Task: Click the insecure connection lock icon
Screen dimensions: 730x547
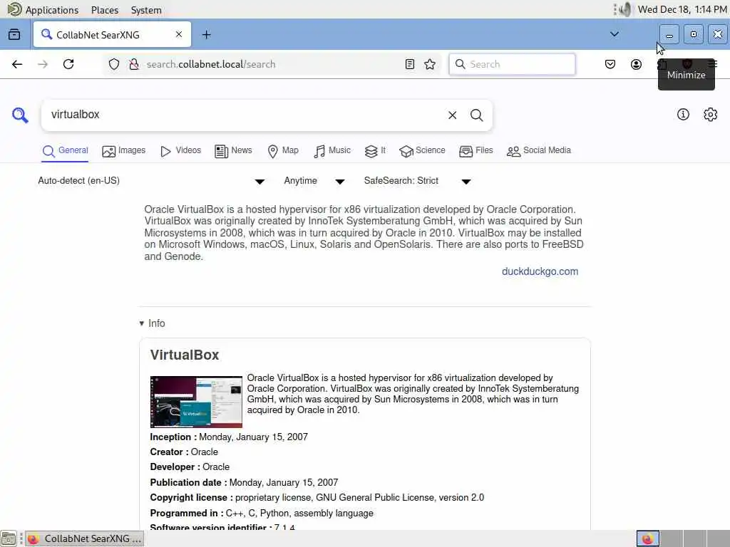Action: (134, 64)
